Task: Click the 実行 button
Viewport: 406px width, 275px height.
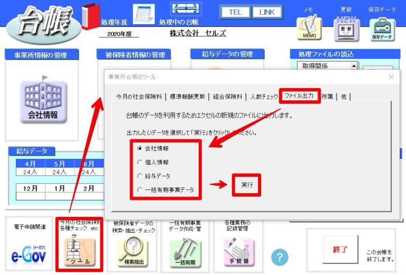Action: (x=246, y=185)
